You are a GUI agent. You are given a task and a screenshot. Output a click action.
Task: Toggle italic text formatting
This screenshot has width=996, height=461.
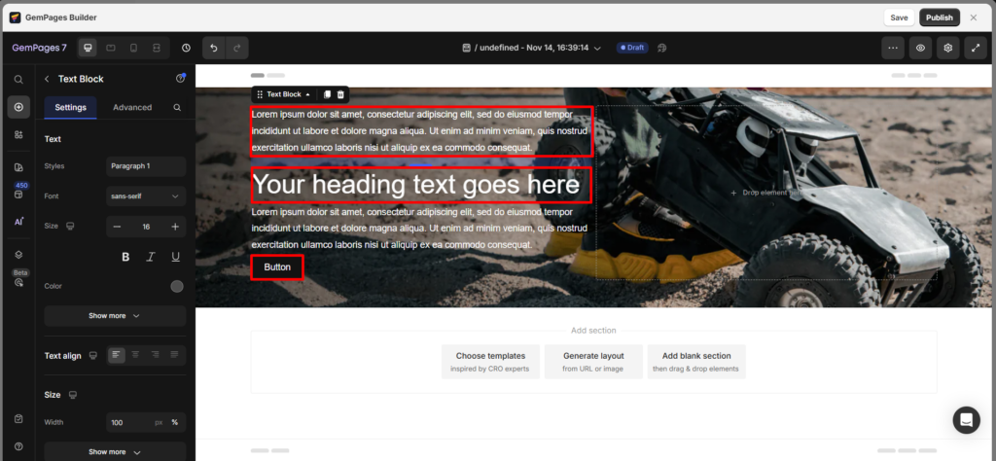pyautogui.click(x=151, y=257)
